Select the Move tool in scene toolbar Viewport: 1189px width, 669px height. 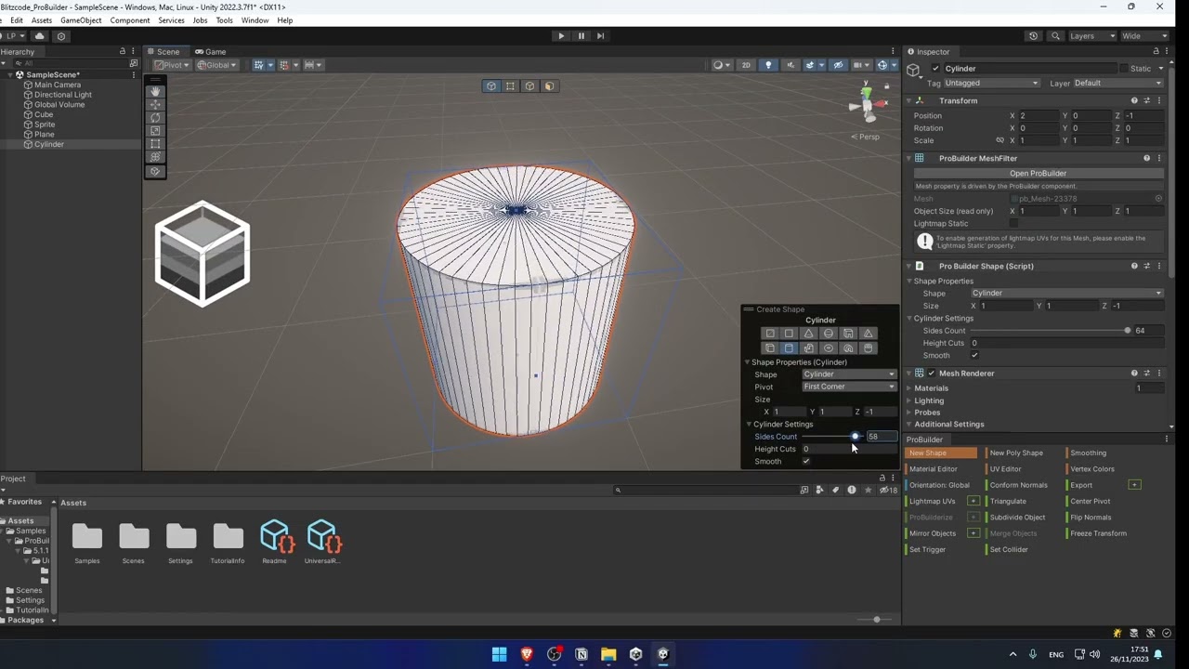click(155, 105)
